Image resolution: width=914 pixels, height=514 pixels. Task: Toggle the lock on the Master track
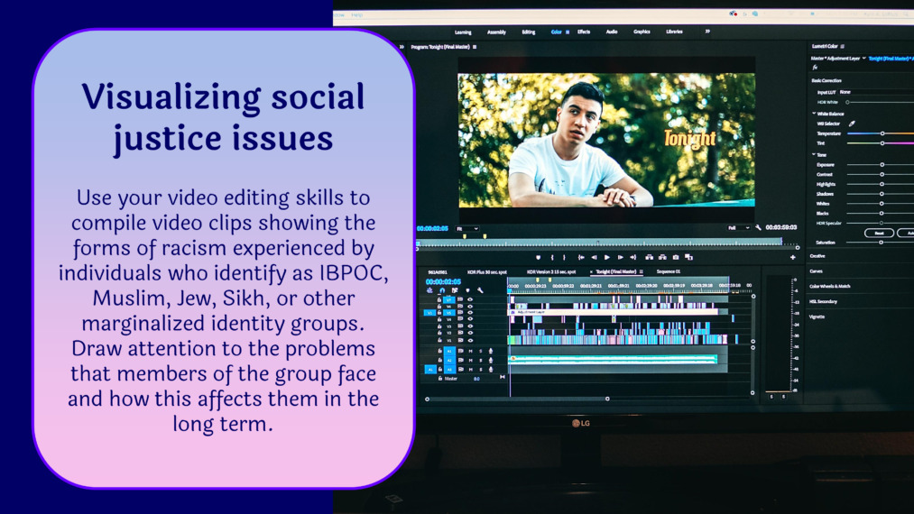pos(440,378)
